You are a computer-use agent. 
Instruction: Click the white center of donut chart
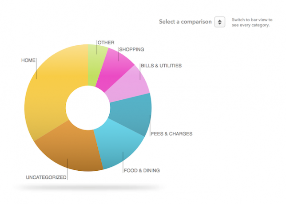(x=88, y=108)
